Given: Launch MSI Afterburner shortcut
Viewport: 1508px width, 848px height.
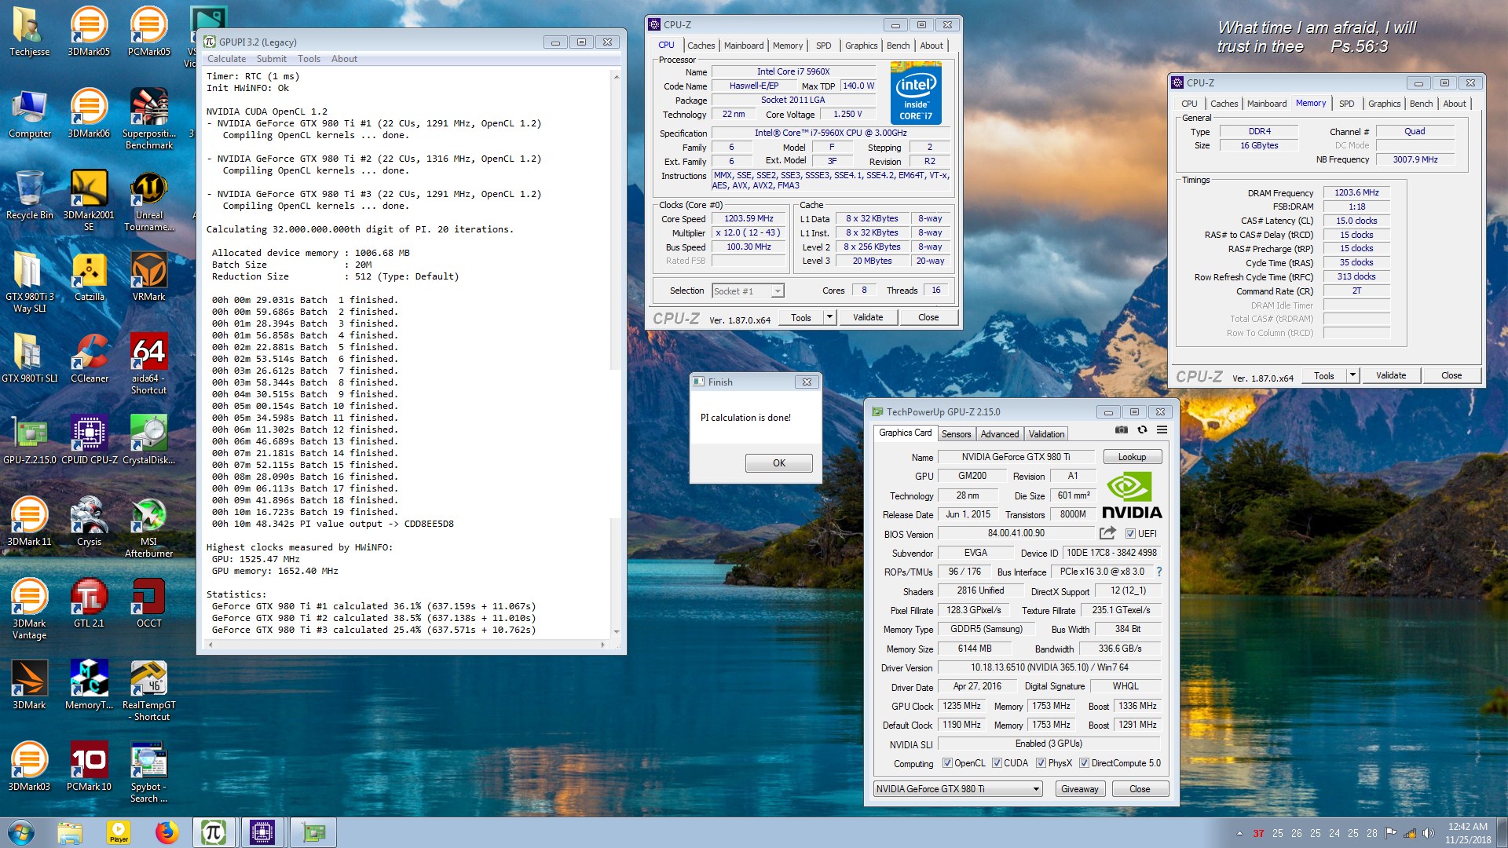Looking at the screenshot, I should [148, 526].
